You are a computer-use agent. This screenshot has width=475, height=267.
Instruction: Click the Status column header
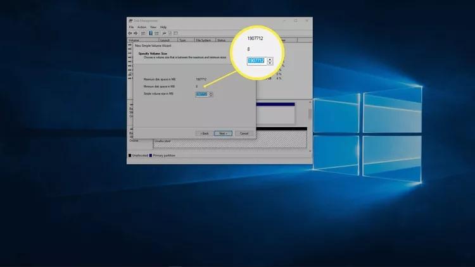(x=222, y=39)
